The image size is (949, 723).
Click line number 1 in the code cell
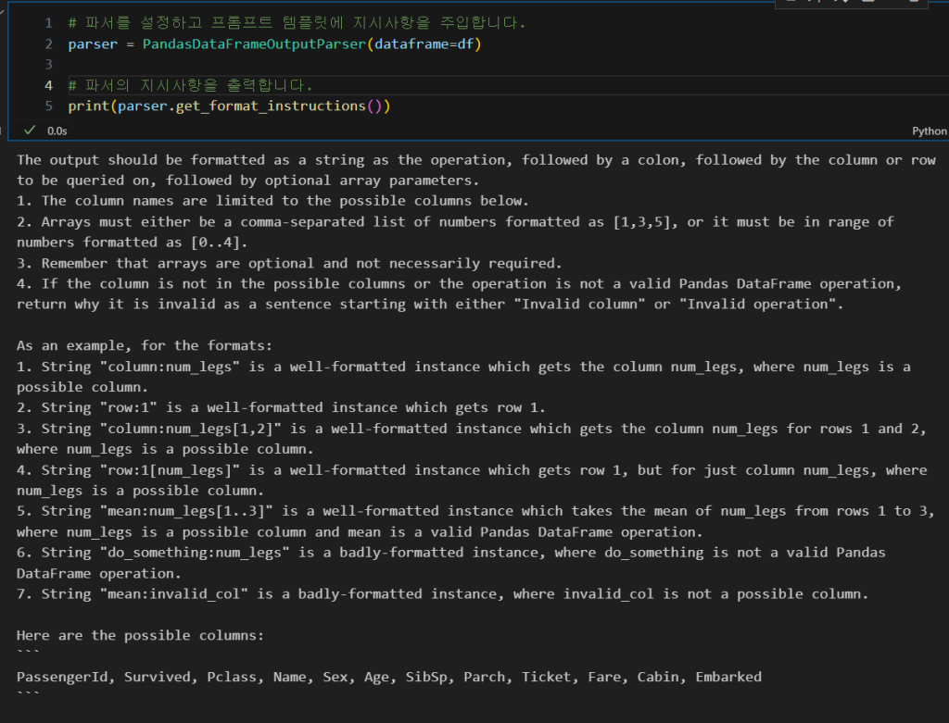tap(48, 23)
